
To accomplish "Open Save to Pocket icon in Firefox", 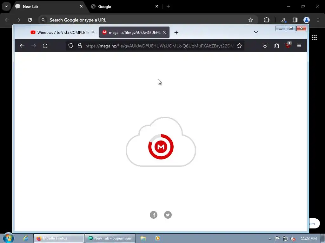I will (265, 46).
